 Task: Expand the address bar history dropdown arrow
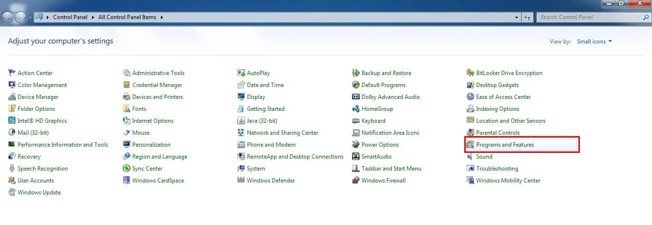(x=517, y=17)
